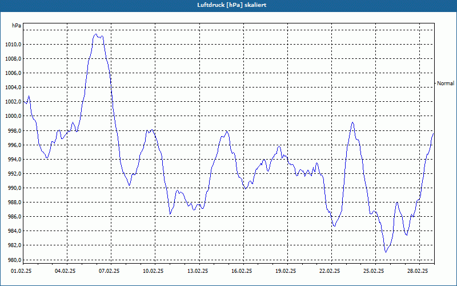
Task: Click the '998,0' y-axis label
Action: click(x=14, y=130)
